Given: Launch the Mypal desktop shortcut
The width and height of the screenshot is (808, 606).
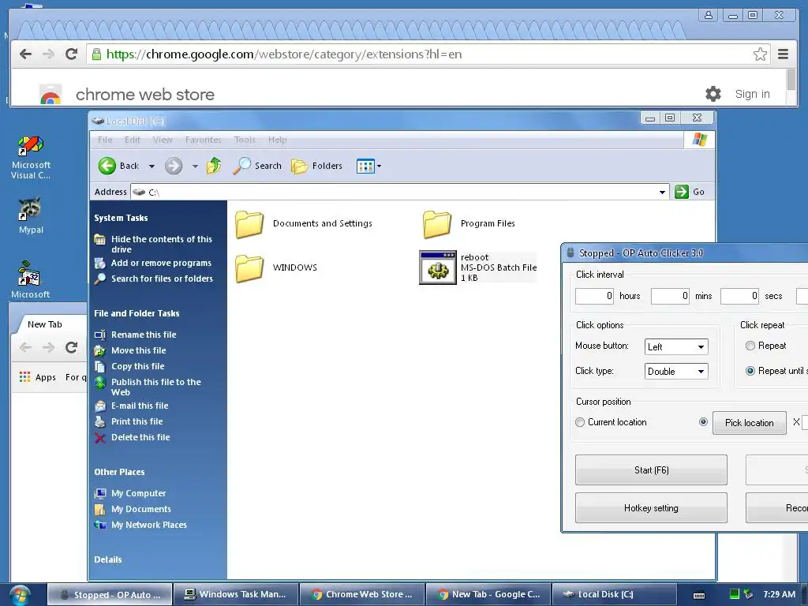Looking at the screenshot, I should [31, 215].
